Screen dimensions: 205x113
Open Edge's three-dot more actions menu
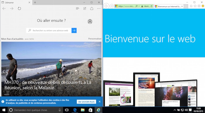pos(99,8)
